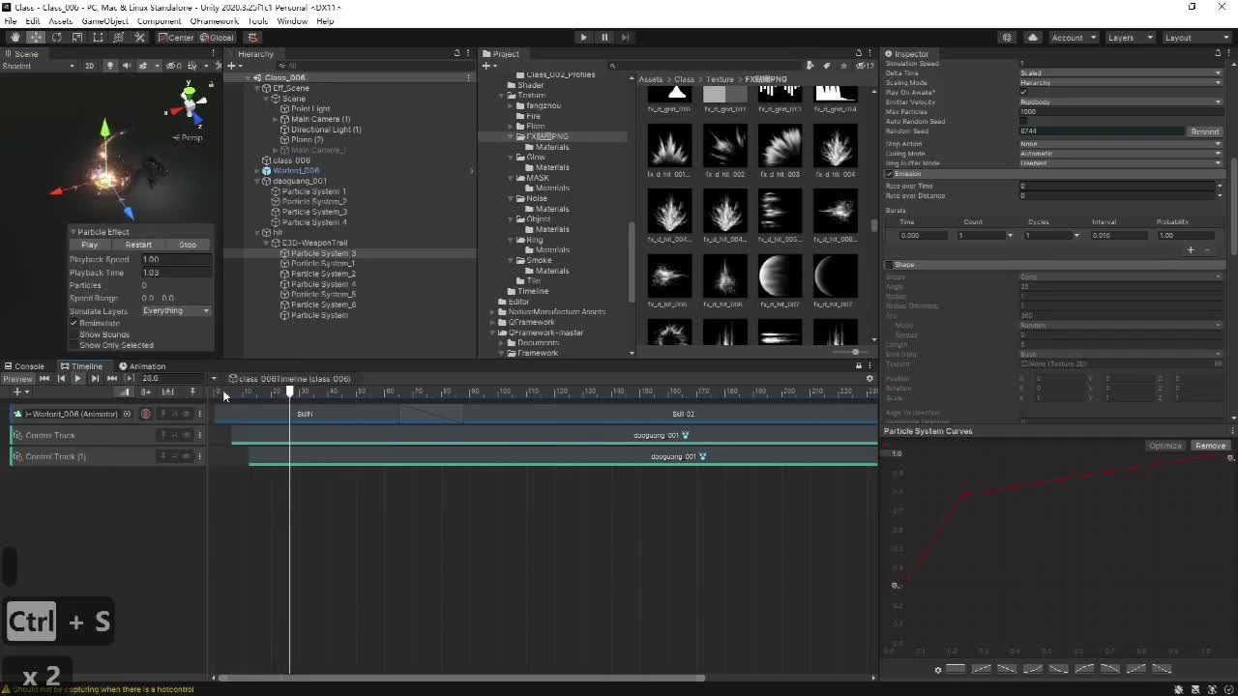This screenshot has height=696, width=1238.
Task: Open the cloud services icon
Action: [x=1032, y=38]
